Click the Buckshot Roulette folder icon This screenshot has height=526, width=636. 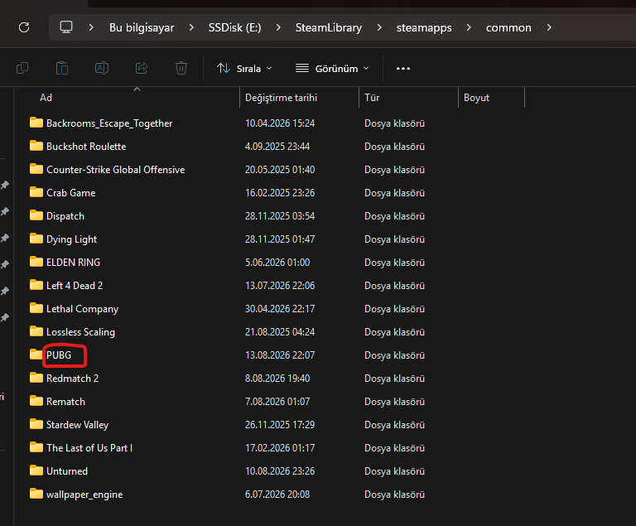(x=36, y=146)
